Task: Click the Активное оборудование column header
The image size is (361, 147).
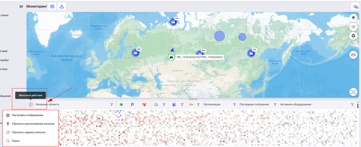Action: (296, 104)
